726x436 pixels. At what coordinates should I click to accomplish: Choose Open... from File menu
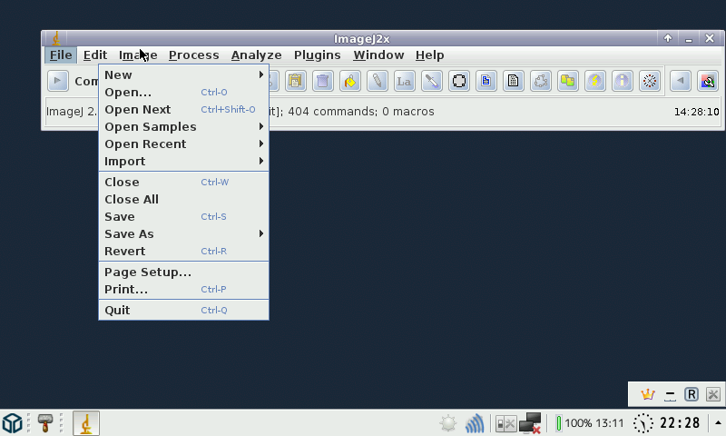[x=184, y=93]
